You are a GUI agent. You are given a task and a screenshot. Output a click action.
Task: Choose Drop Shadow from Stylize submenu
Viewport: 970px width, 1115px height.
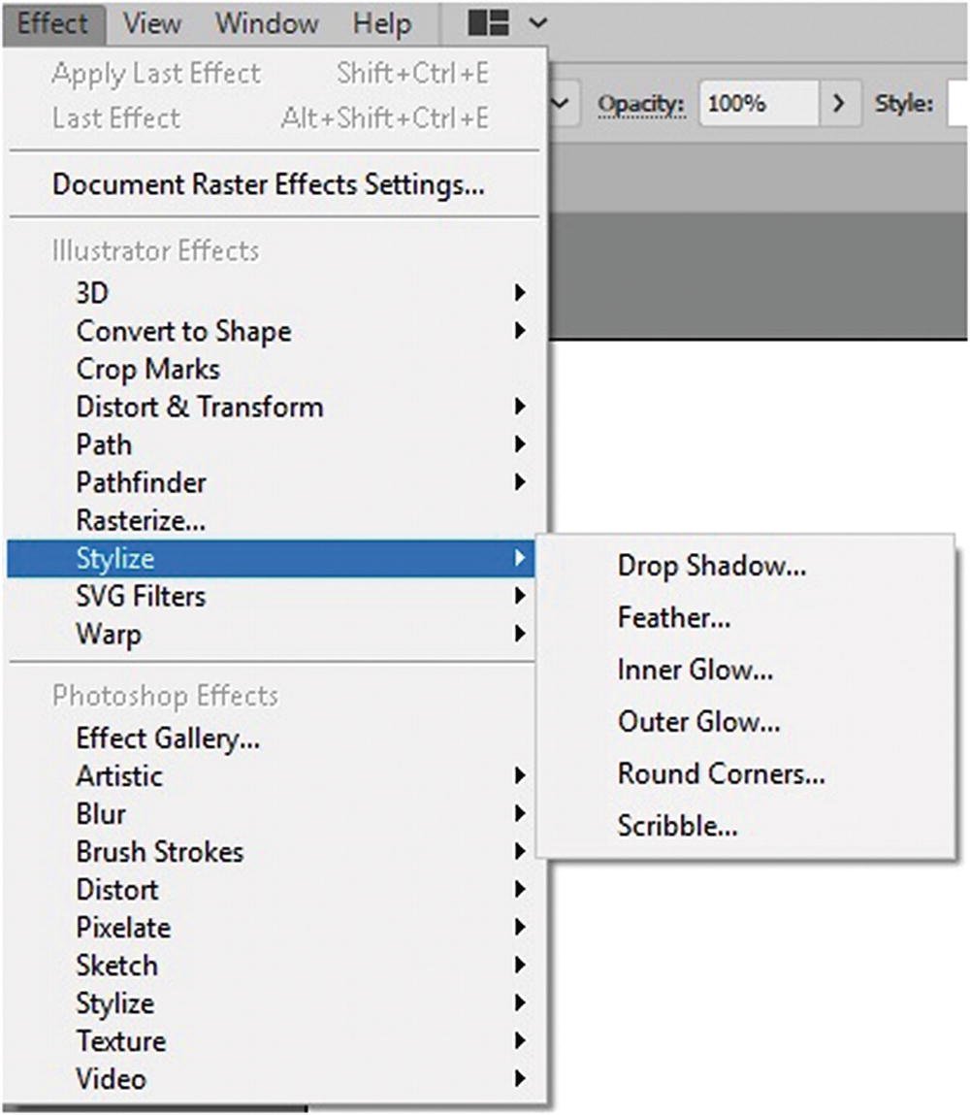tap(711, 566)
